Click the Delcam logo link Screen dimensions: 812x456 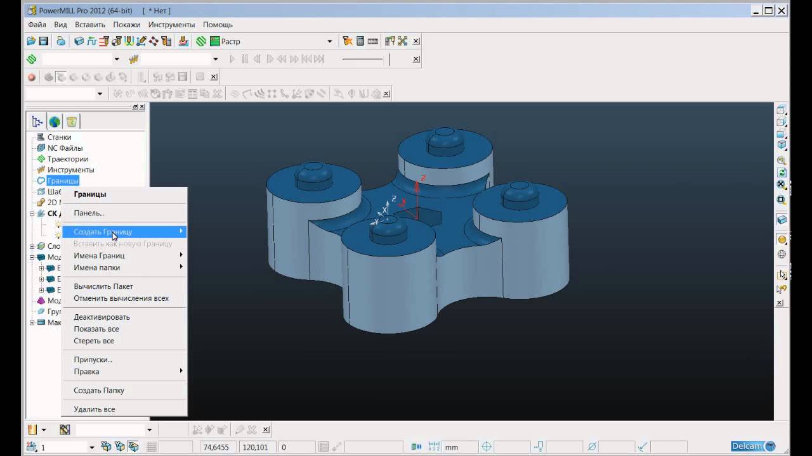point(753,446)
